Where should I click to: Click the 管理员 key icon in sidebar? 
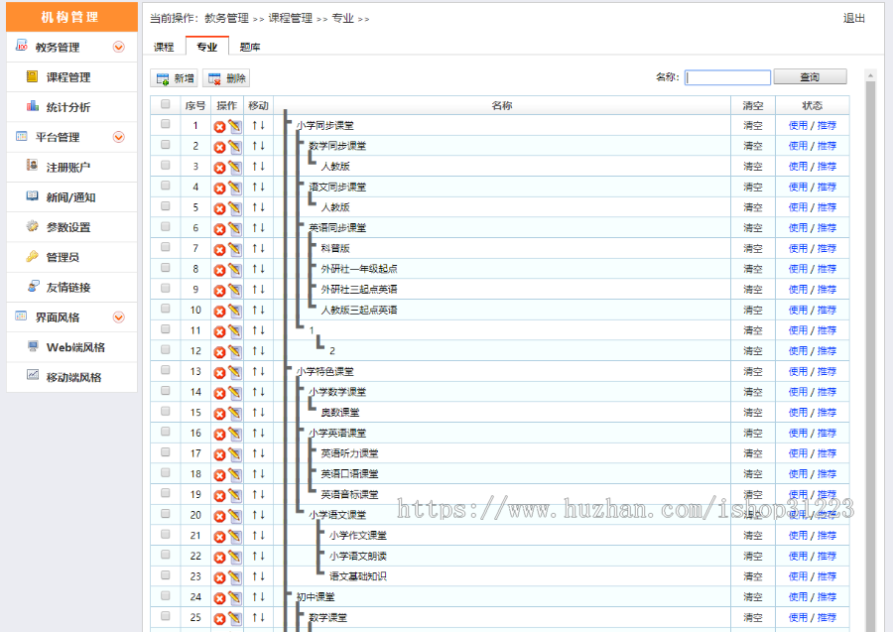(x=33, y=257)
